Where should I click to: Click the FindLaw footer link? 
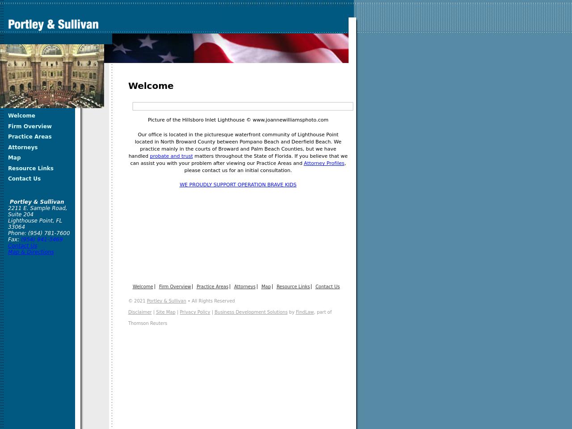click(x=305, y=312)
